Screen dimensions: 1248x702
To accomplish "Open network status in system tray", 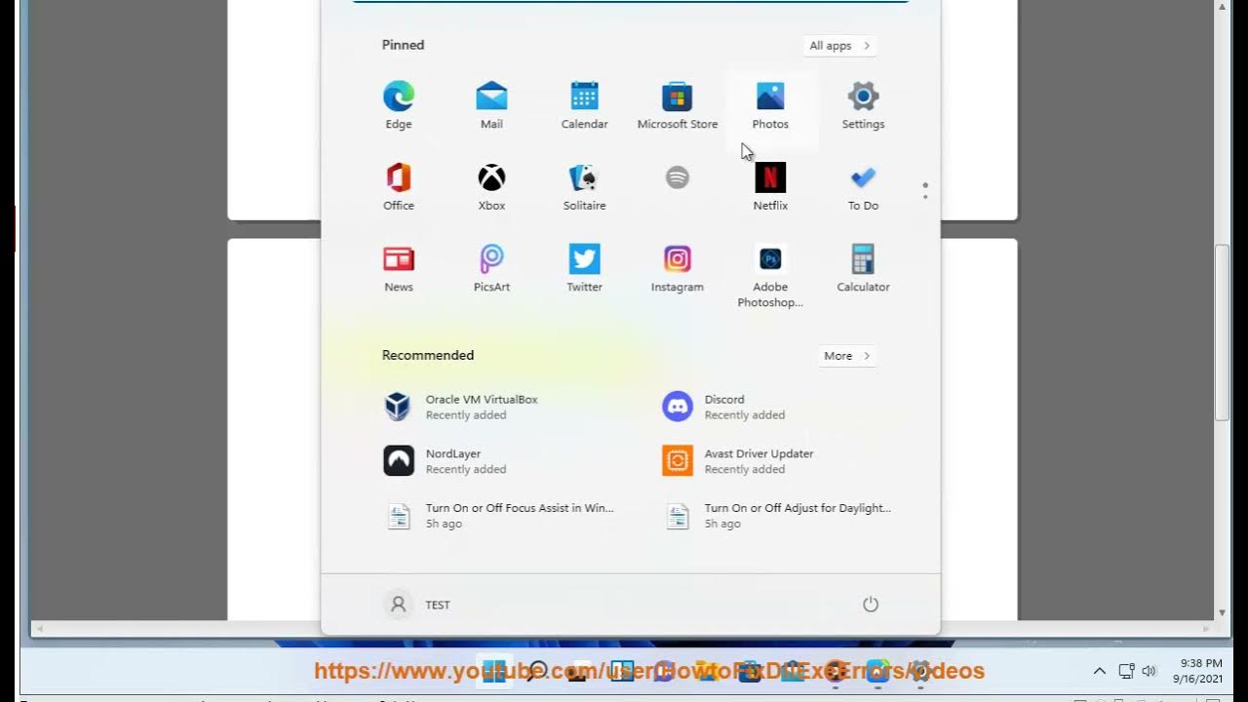I will pos(1126,671).
